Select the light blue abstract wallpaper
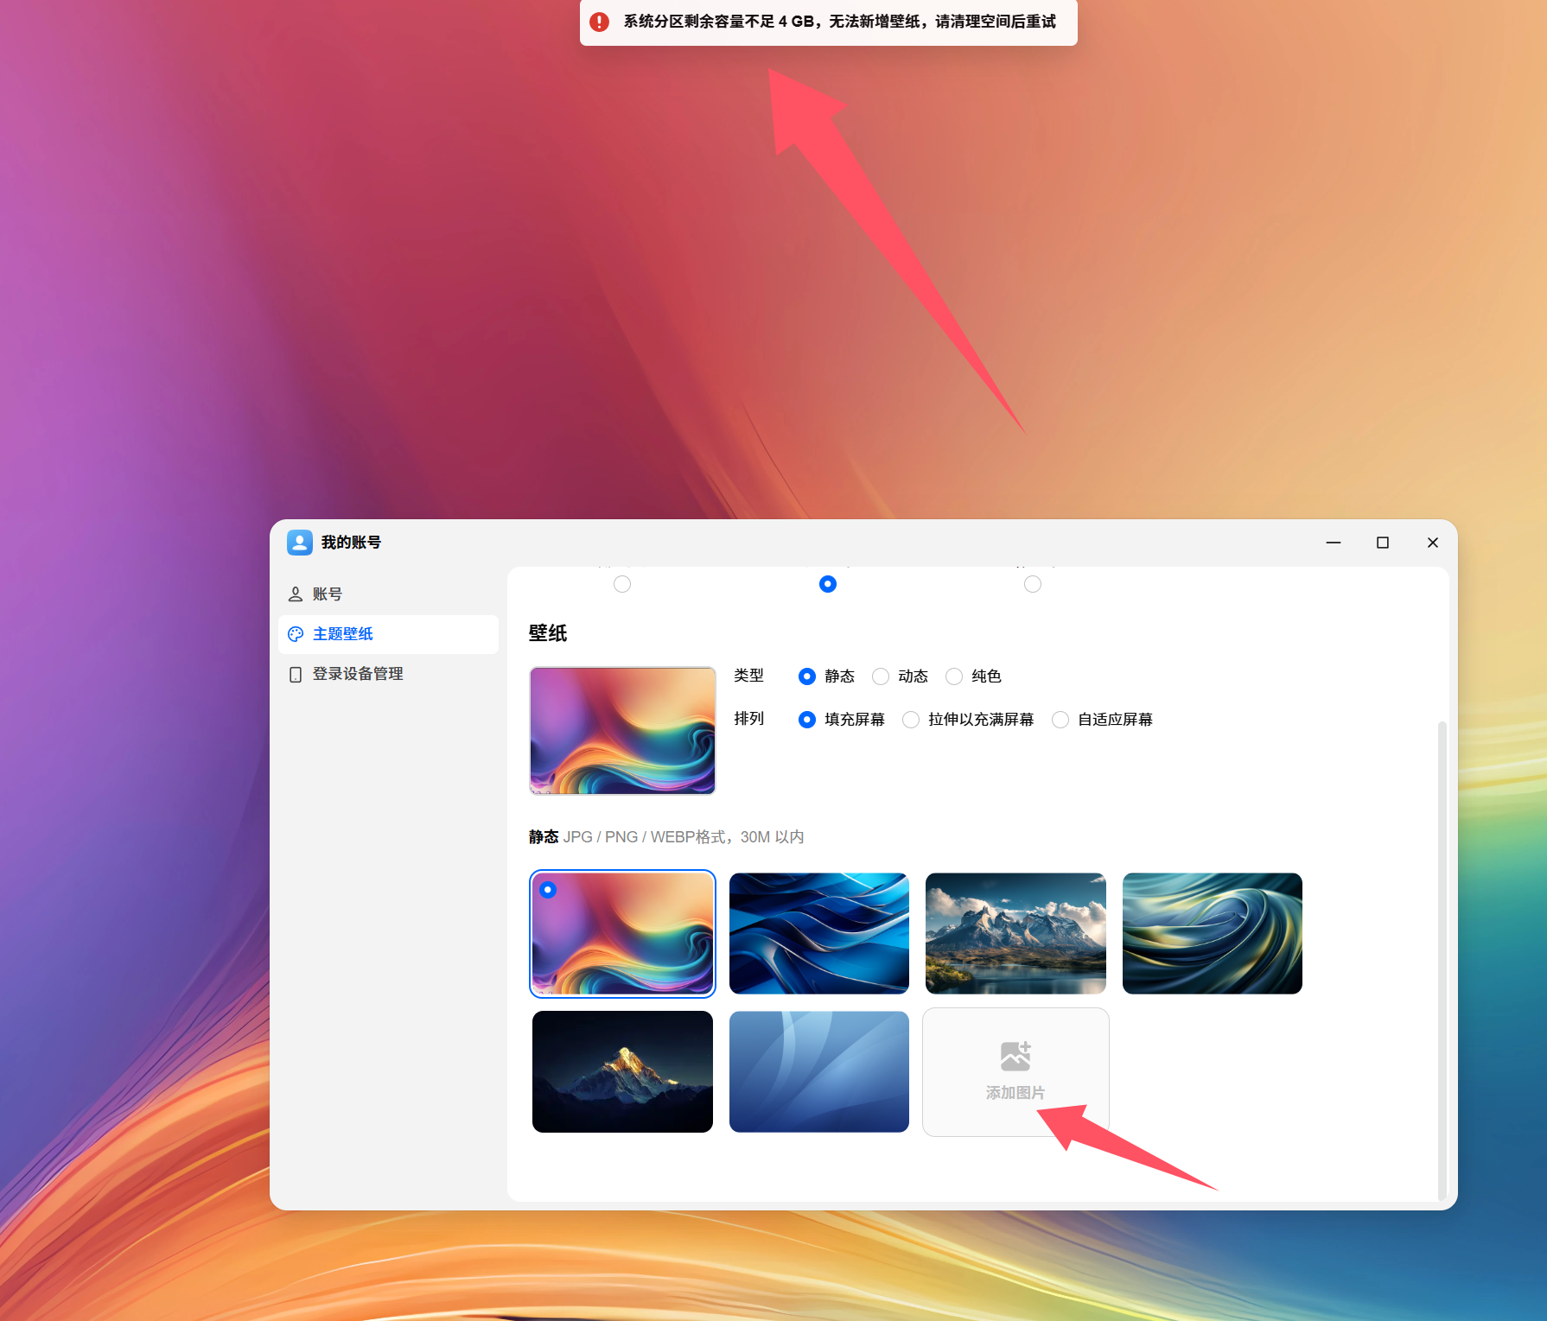This screenshot has height=1321, width=1547. tap(819, 1071)
